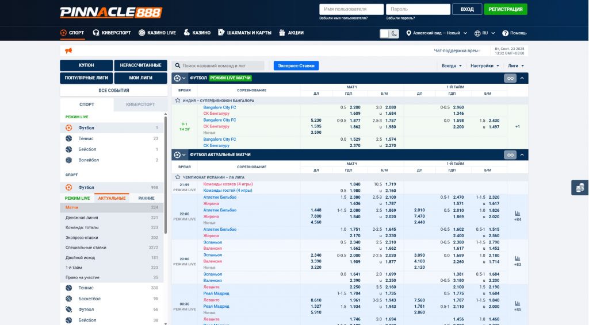Click the star next to Чемпионат Испании – Ла Лига
589x325 pixels.
(178, 177)
